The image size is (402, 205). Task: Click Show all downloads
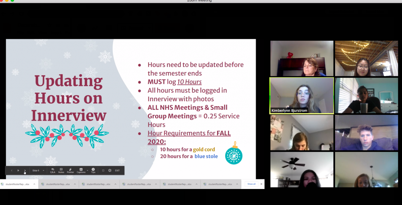(251, 184)
